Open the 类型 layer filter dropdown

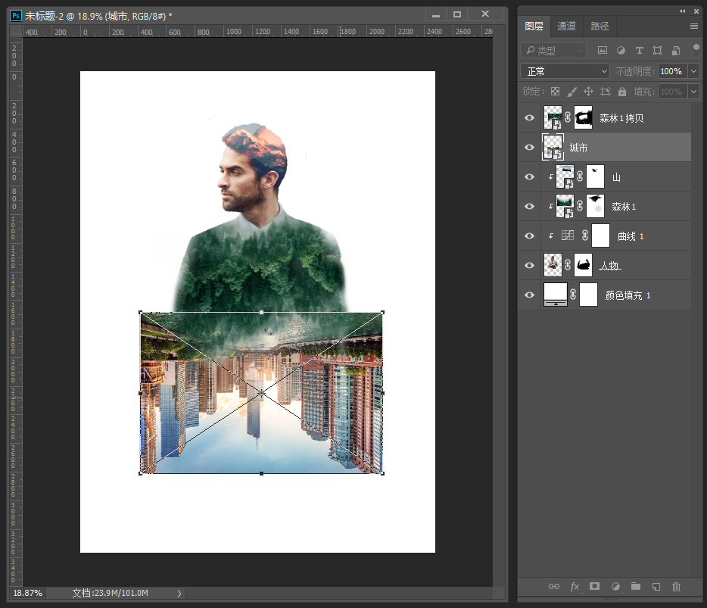point(553,51)
